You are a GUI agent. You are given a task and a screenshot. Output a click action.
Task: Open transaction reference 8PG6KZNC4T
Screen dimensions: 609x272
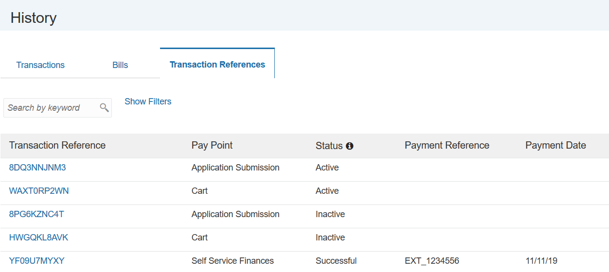[x=36, y=214]
